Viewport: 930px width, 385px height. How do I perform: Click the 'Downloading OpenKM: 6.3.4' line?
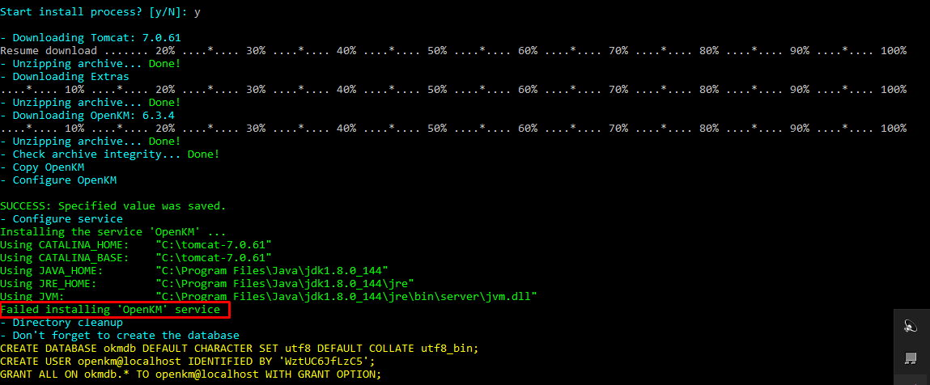93,116
